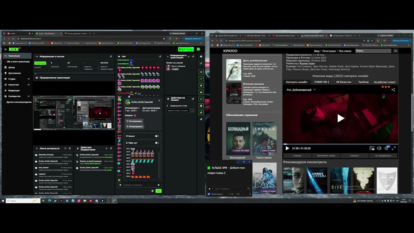Click Не работает плеер? link
Viewport: 414px width, 233px height.
[385, 82]
